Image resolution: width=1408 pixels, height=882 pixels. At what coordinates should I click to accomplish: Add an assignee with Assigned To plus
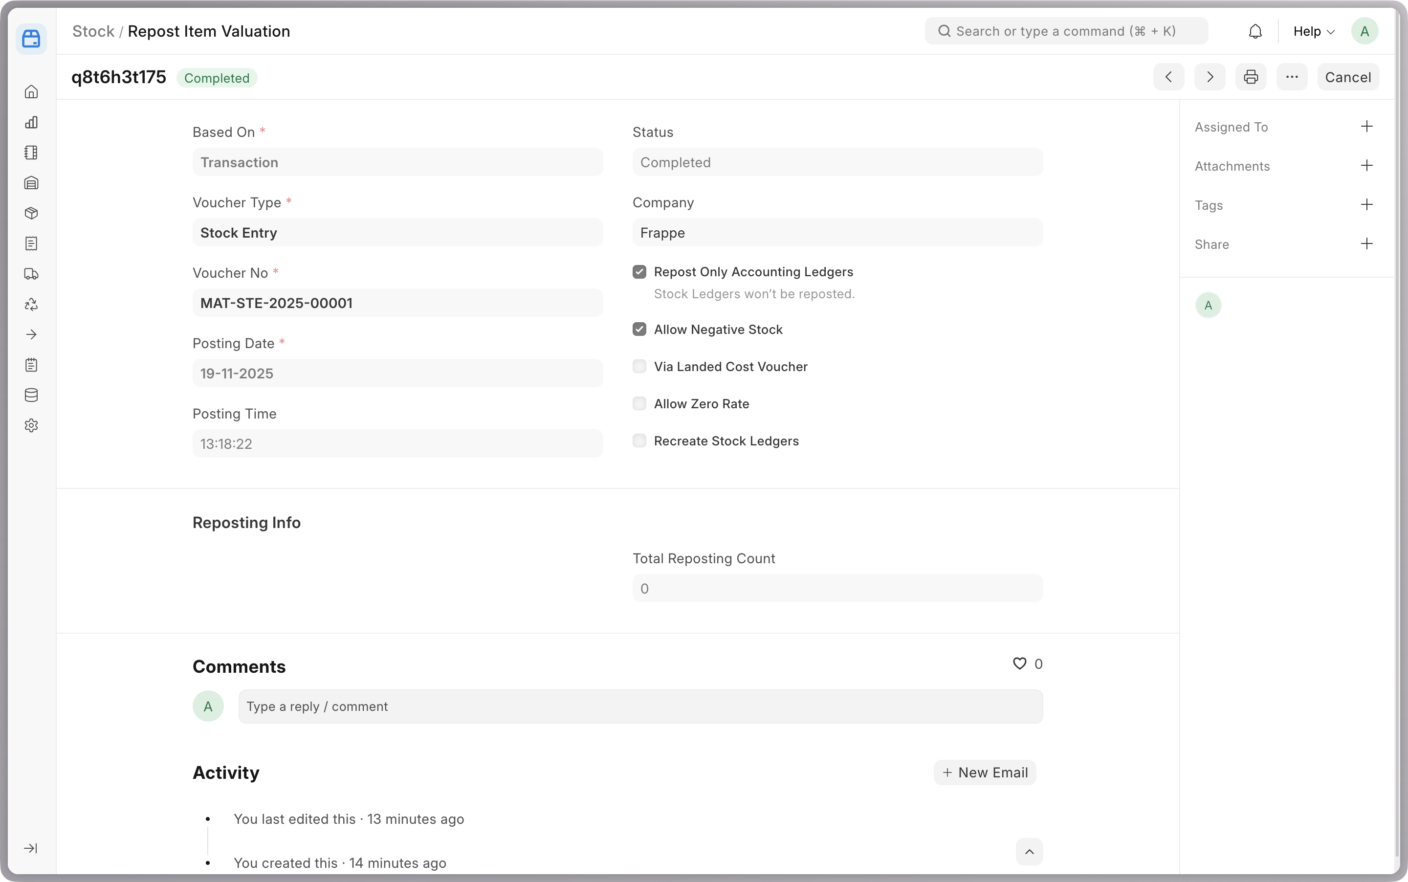[1366, 127]
